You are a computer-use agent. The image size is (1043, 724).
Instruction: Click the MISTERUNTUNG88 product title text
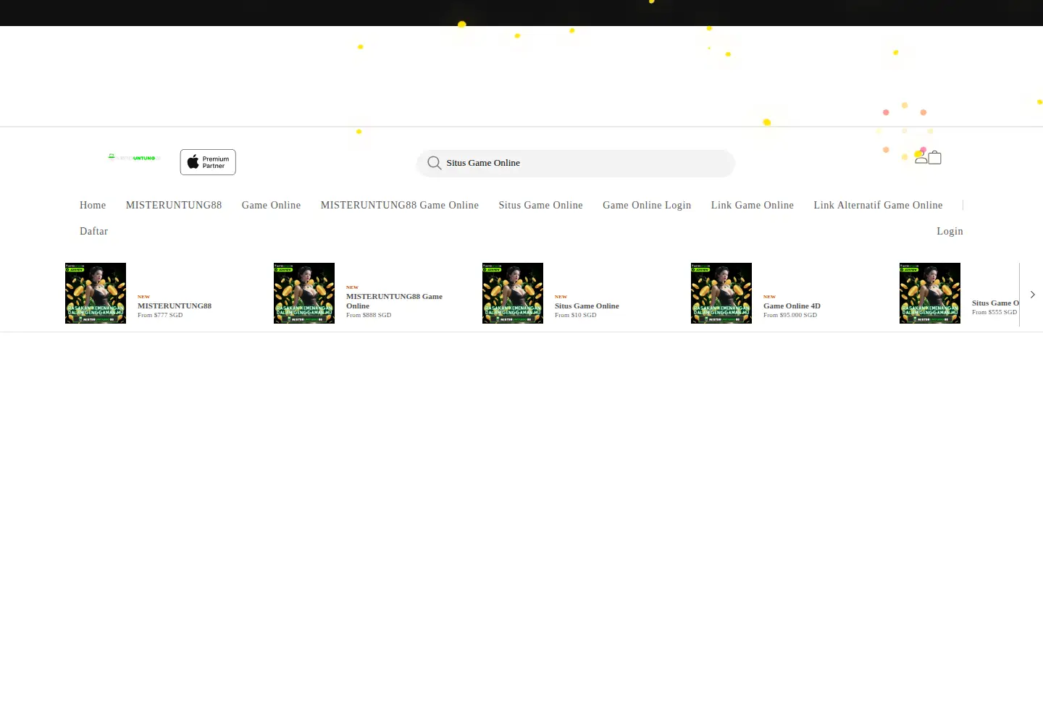point(175,306)
